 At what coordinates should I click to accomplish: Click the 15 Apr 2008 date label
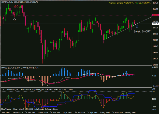pos(80,112)
